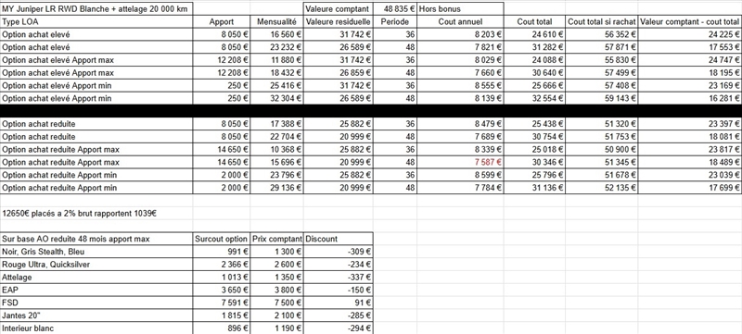Screen dimensions: 742x334
Task: Click the Interieur blanc cell
Action: pos(96,328)
